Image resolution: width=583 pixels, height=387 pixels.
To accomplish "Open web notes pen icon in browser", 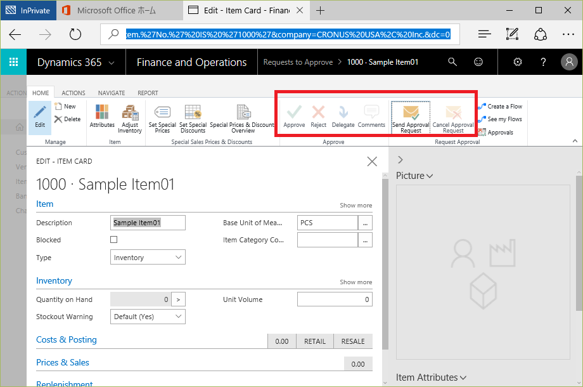I will 513,35.
